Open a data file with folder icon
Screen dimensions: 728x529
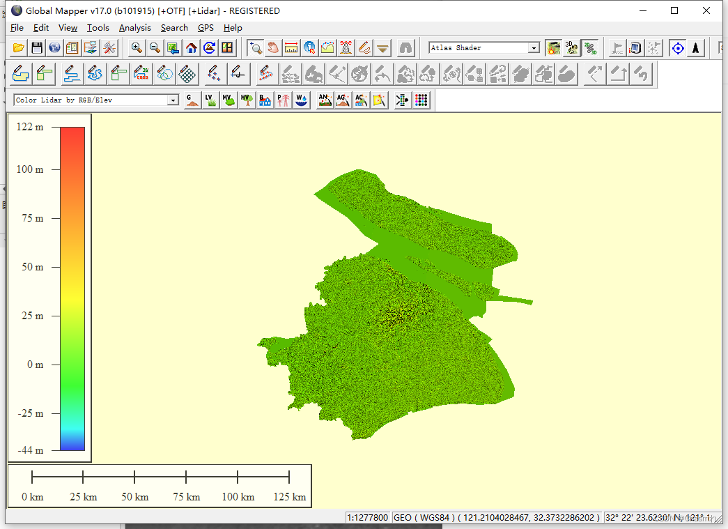click(19, 48)
